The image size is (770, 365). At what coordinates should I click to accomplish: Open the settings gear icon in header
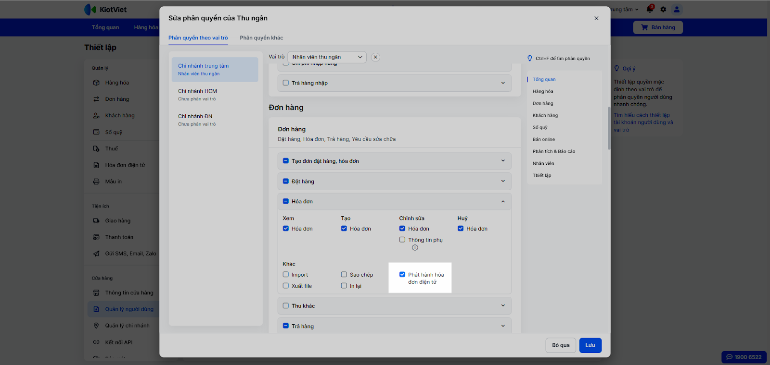(663, 9)
